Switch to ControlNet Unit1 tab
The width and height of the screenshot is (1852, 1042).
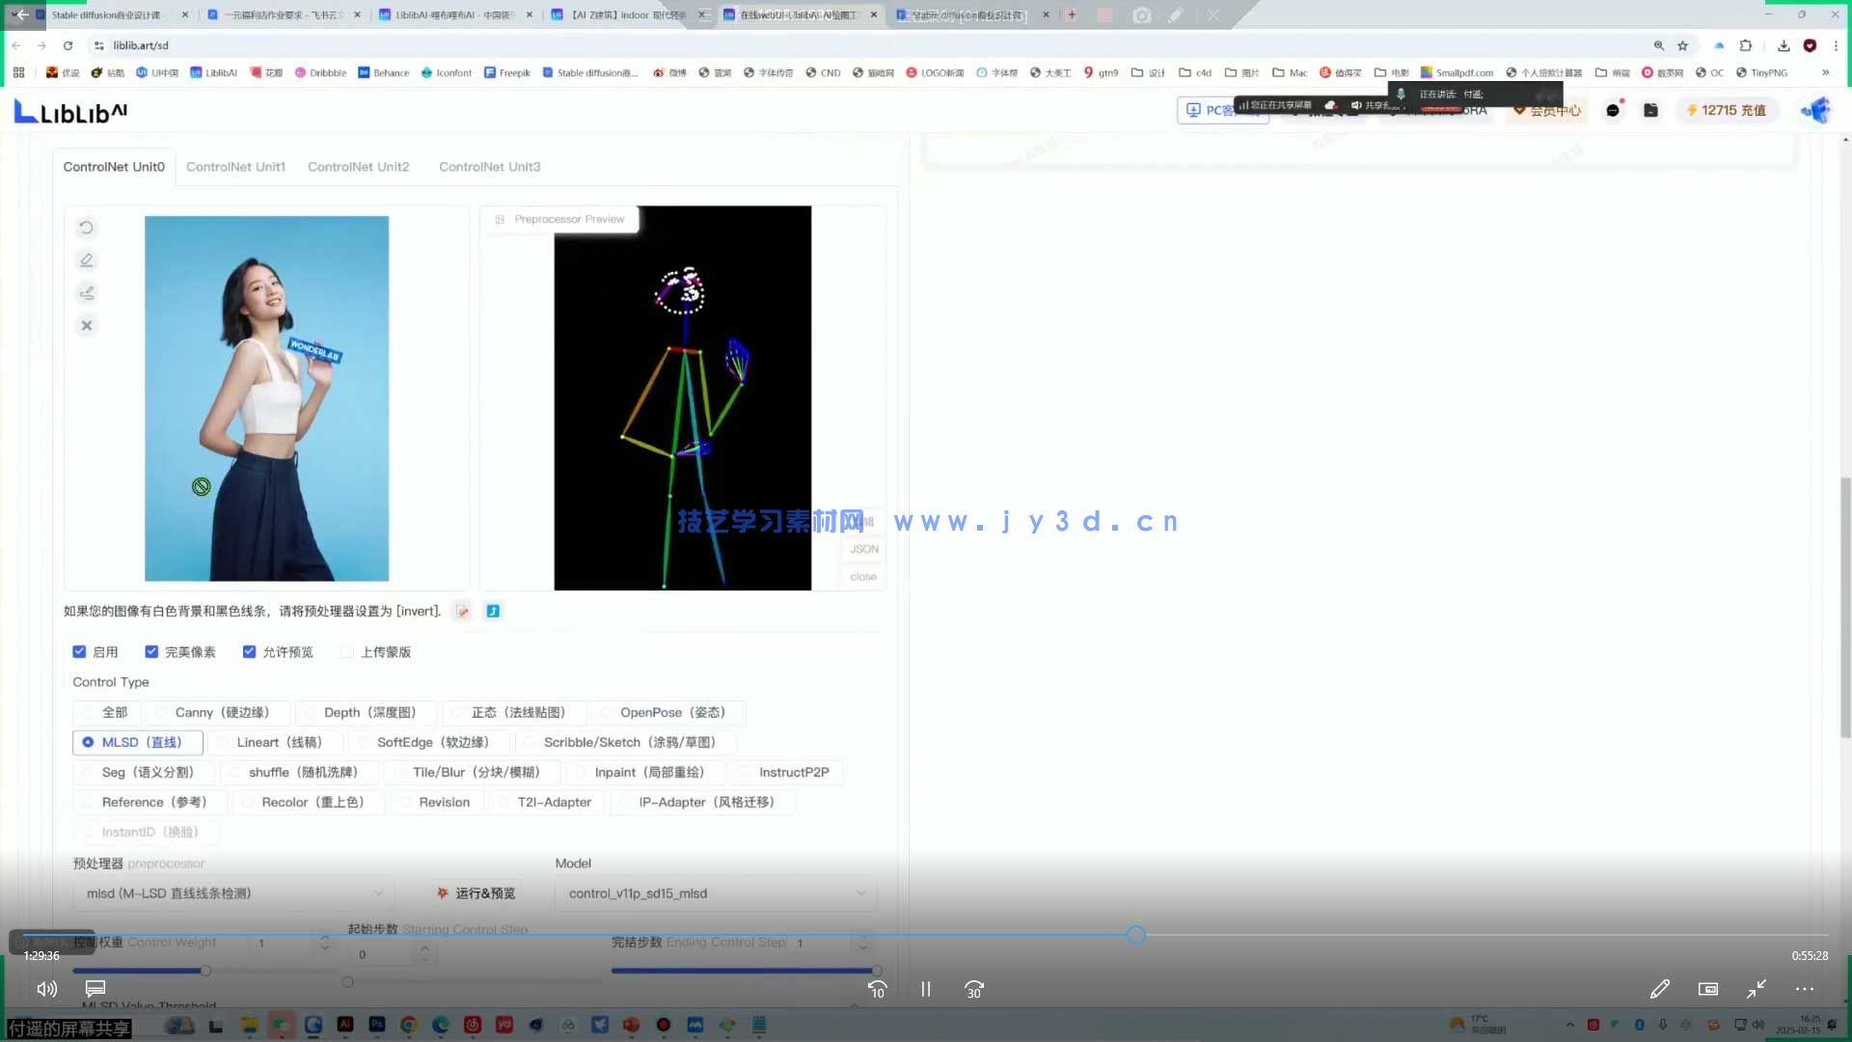click(x=235, y=167)
